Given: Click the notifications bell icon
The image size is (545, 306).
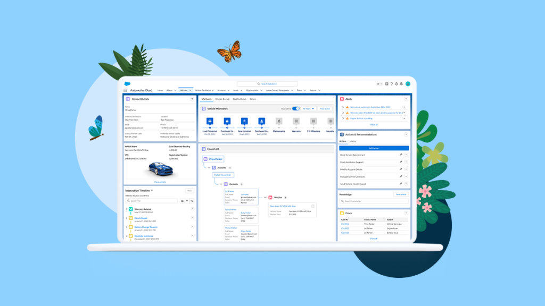Looking at the screenshot, I should 402,84.
